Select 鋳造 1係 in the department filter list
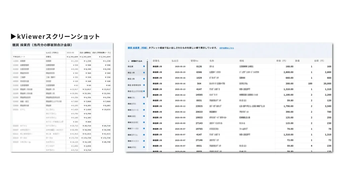Image resolution: width=343 pixels, height=192 pixels. 131,72
